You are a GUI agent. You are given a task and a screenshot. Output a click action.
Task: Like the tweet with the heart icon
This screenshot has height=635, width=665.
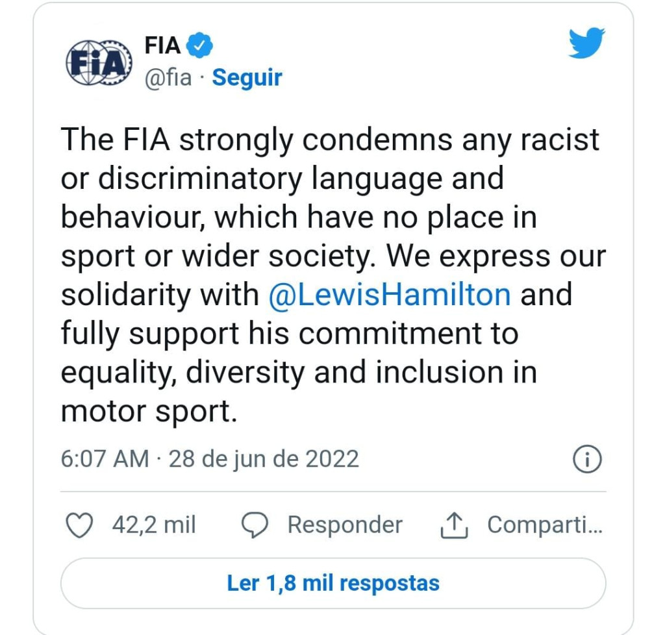pos(81,525)
